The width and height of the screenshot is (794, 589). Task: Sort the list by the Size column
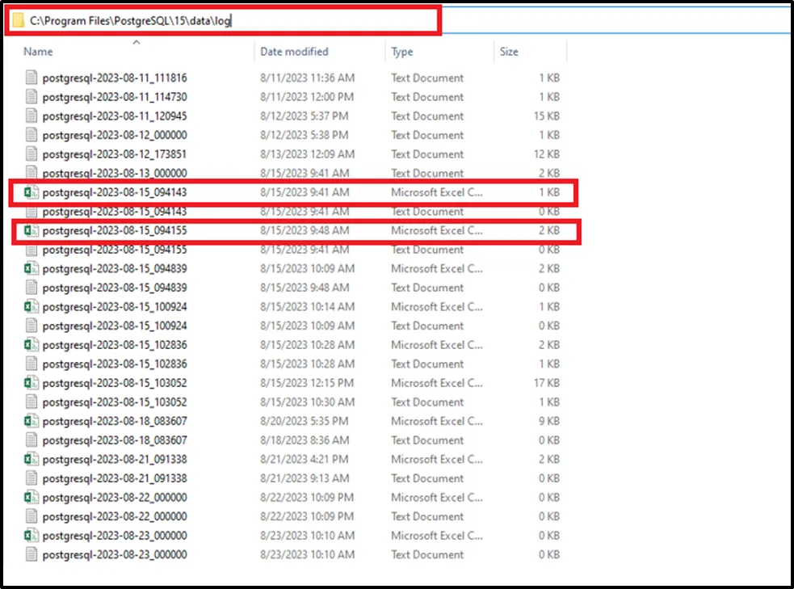point(509,52)
